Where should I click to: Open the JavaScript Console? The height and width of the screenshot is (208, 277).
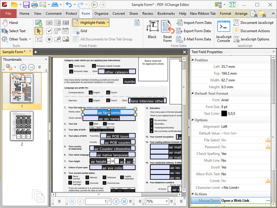(x=224, y=31)
